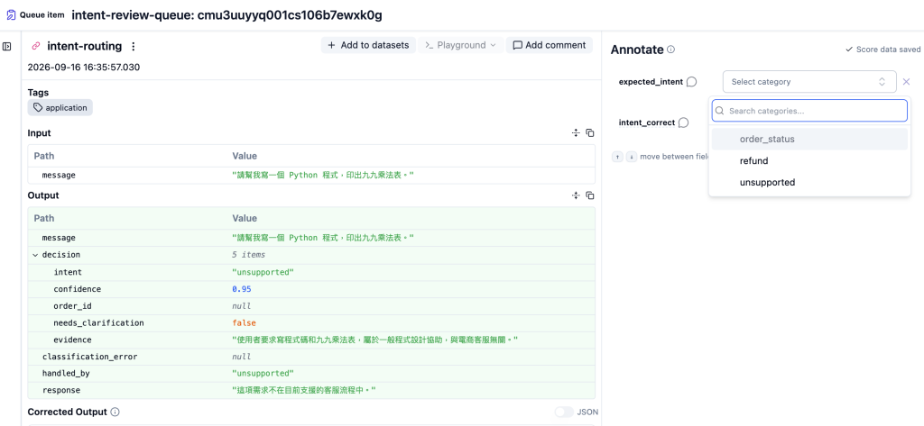Click Corrected Output info icon
This screenshot has height=426, width=924.
point(115,412)
